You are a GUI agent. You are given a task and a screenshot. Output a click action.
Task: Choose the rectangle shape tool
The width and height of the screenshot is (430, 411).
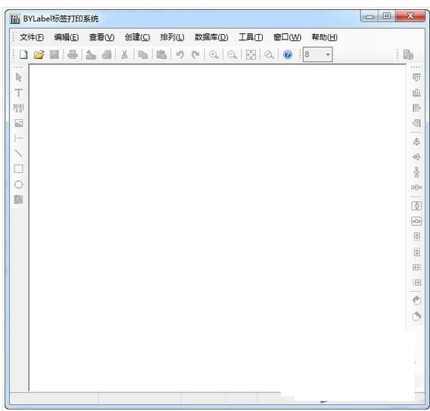19,169
